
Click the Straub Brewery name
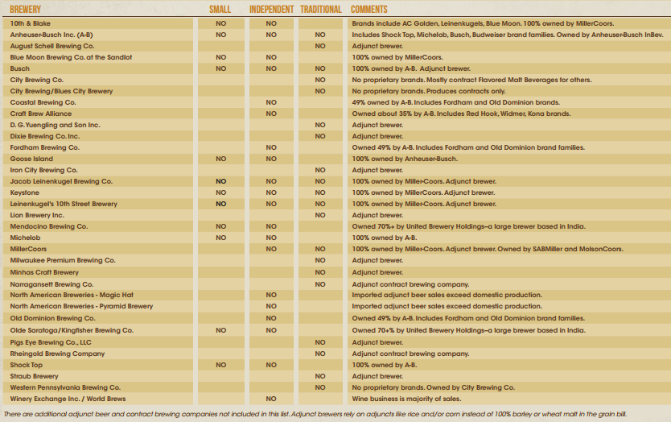(34, 376)
